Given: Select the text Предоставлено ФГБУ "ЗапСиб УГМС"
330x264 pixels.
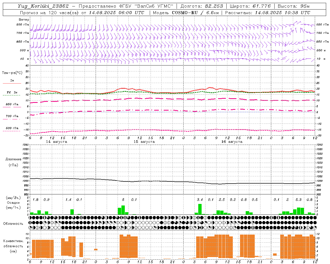Looking at the screenshot, I should click(126, 6).
